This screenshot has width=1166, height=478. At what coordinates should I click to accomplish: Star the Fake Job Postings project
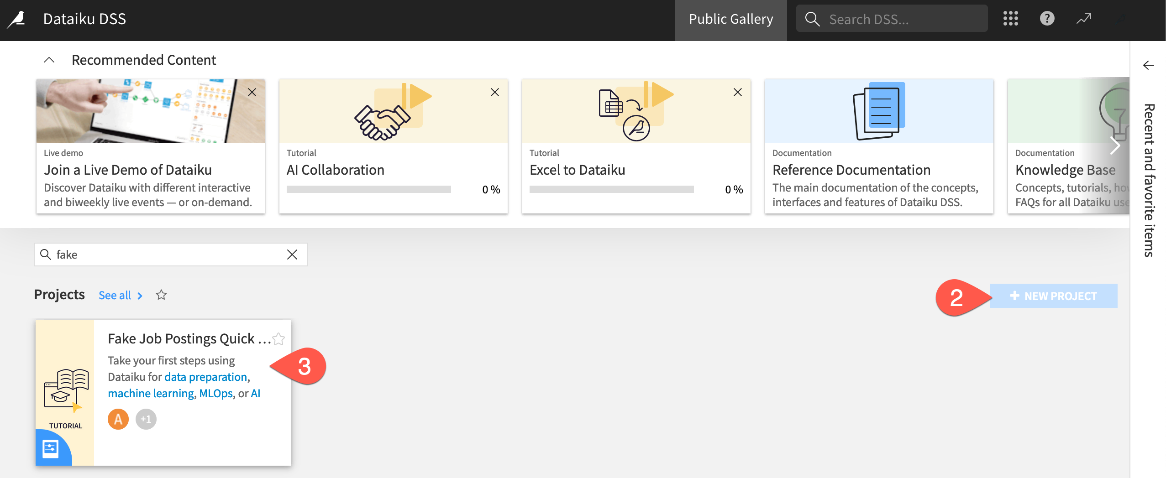click(278, 339)
